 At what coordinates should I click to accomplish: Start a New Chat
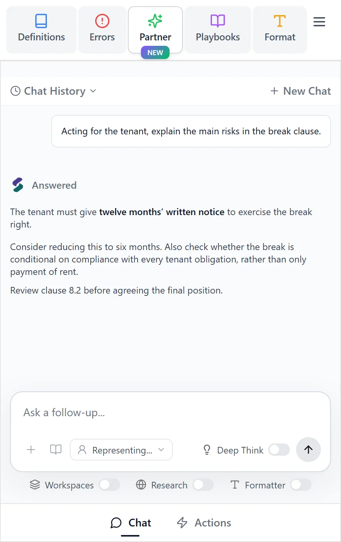301,91
